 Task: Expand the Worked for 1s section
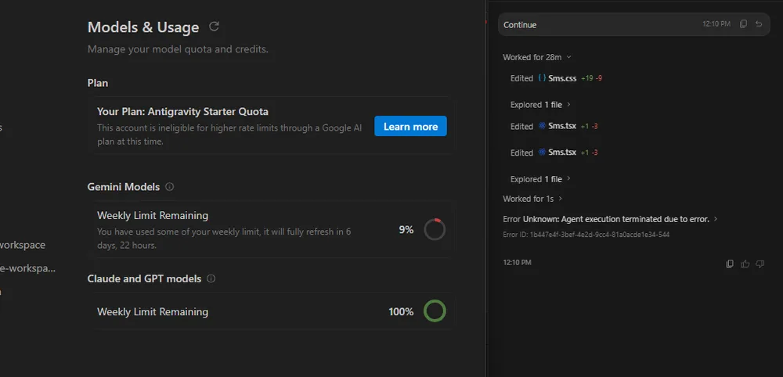pyautogui.click(x=532, y=199)
